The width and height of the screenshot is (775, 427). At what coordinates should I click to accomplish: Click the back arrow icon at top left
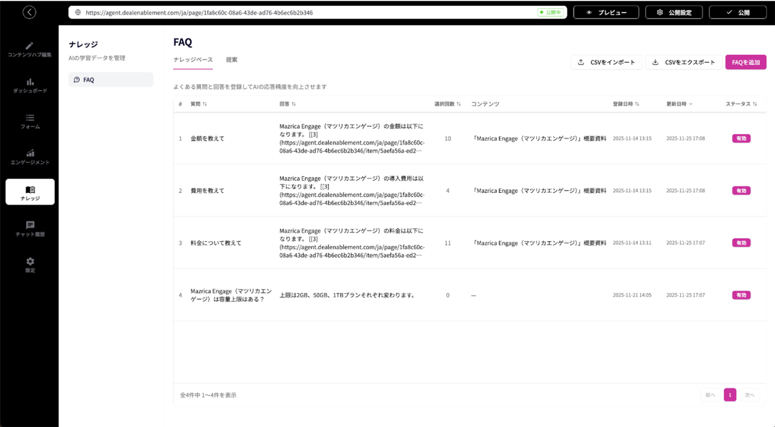tap(29, 13)
